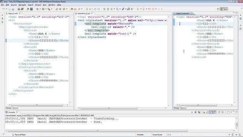Click the input_1.xml horizontal scrollbar

[x=37, y=105]
